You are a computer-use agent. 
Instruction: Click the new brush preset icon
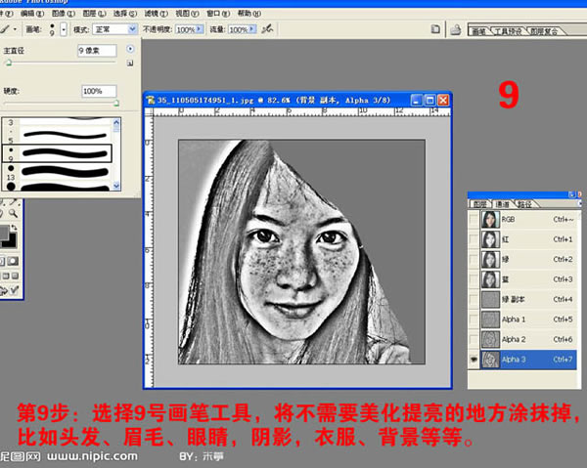coord(130,64)
